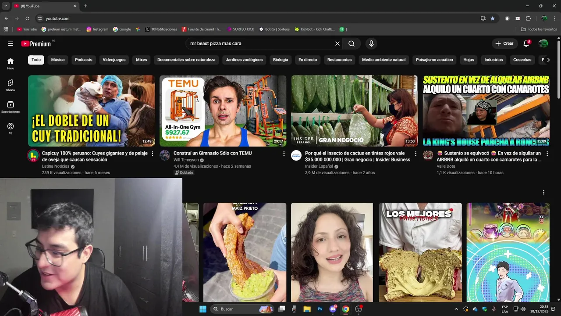Go back with the browser arrow

[x=6, y=18]
